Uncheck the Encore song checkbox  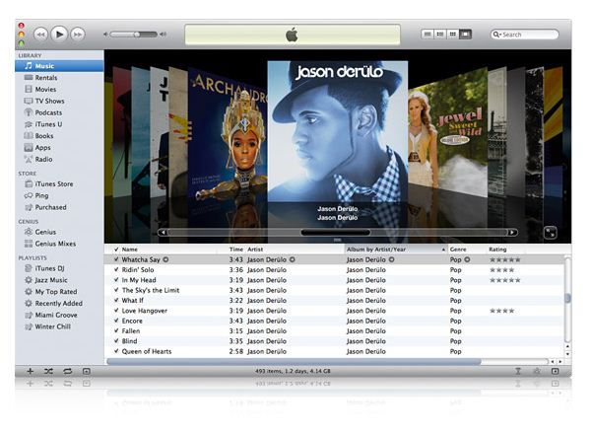click(x=116, y=321)
